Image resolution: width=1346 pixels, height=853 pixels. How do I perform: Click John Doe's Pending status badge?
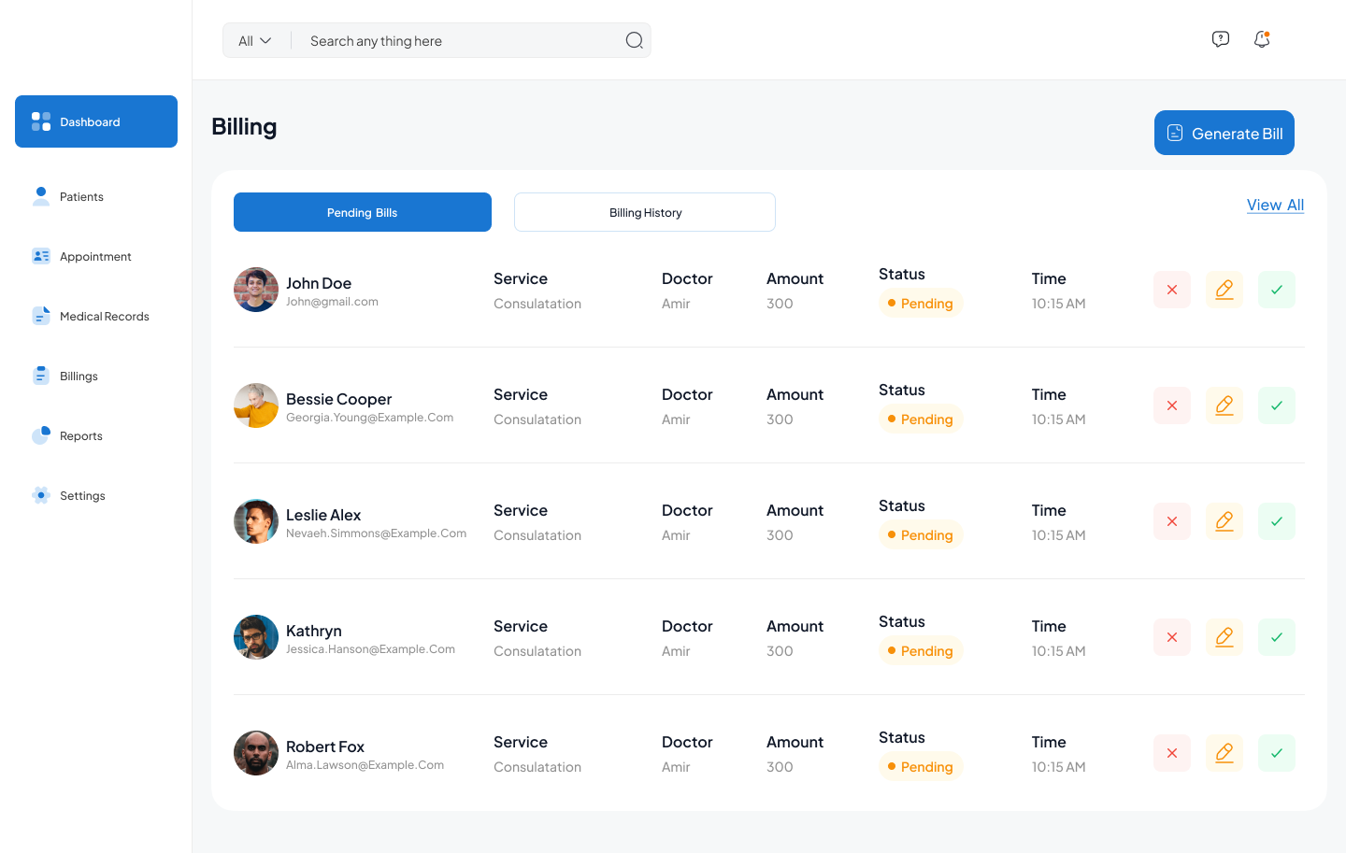point(921,304)
